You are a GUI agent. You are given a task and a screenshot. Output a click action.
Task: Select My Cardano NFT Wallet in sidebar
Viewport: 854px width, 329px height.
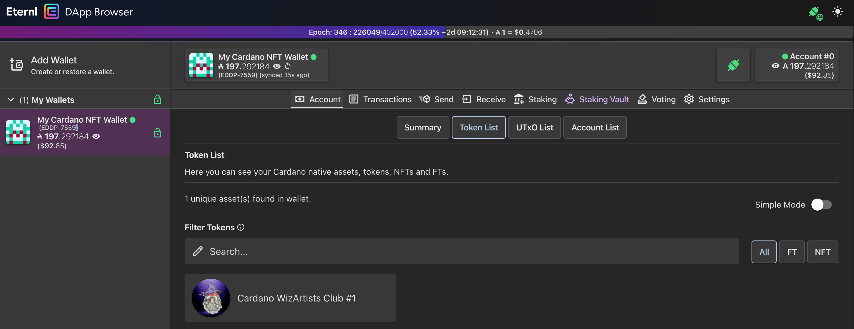pos(85,132)
